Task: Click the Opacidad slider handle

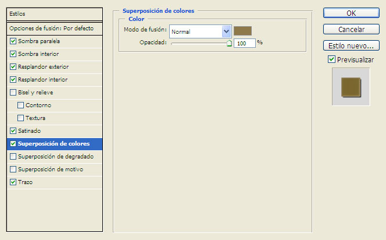Action: click(229, 44)
